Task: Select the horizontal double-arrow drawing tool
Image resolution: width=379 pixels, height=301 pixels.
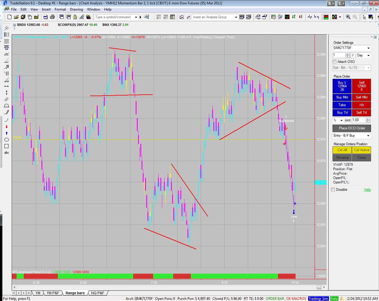Action: point(6,86)
